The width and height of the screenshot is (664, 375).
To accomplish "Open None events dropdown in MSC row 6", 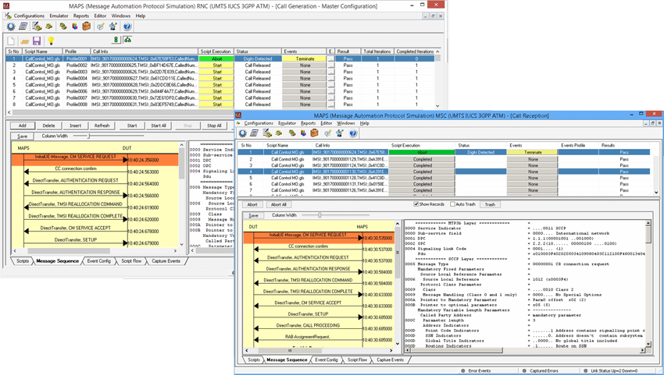I will [532, 184].
